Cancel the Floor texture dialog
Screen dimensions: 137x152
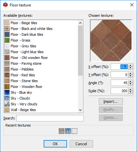81,144
